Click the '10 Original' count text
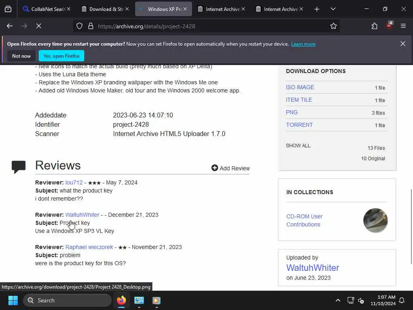Image resolution: width=413 pixels, height=310 pixels. [373, 158]
